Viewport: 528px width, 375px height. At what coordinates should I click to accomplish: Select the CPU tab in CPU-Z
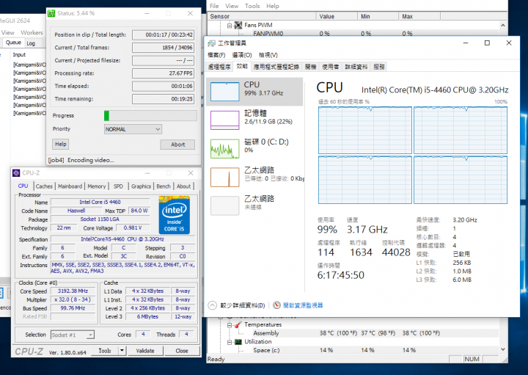[23, 186]
